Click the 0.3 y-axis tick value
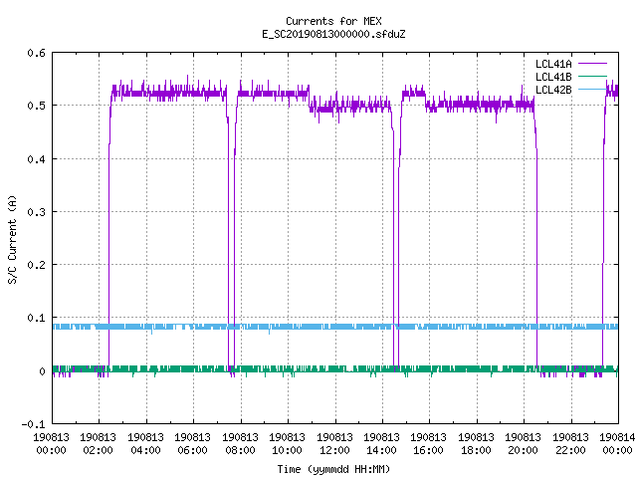637x478 pixels. (36, 212)
